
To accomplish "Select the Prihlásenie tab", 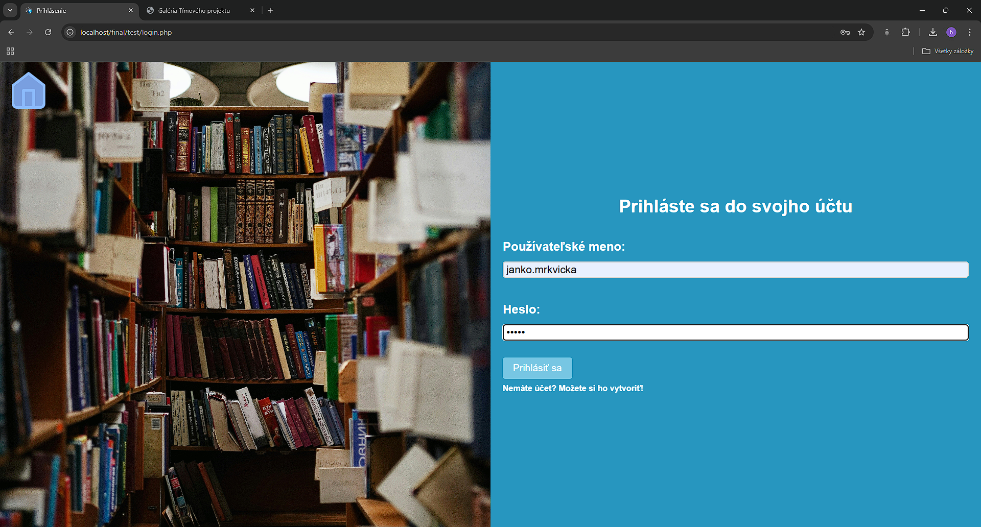I will (x=79, y=10).
